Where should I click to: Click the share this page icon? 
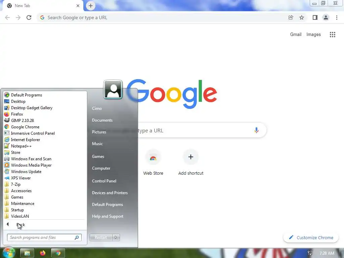pyautogui.click(x=291, y=17)
